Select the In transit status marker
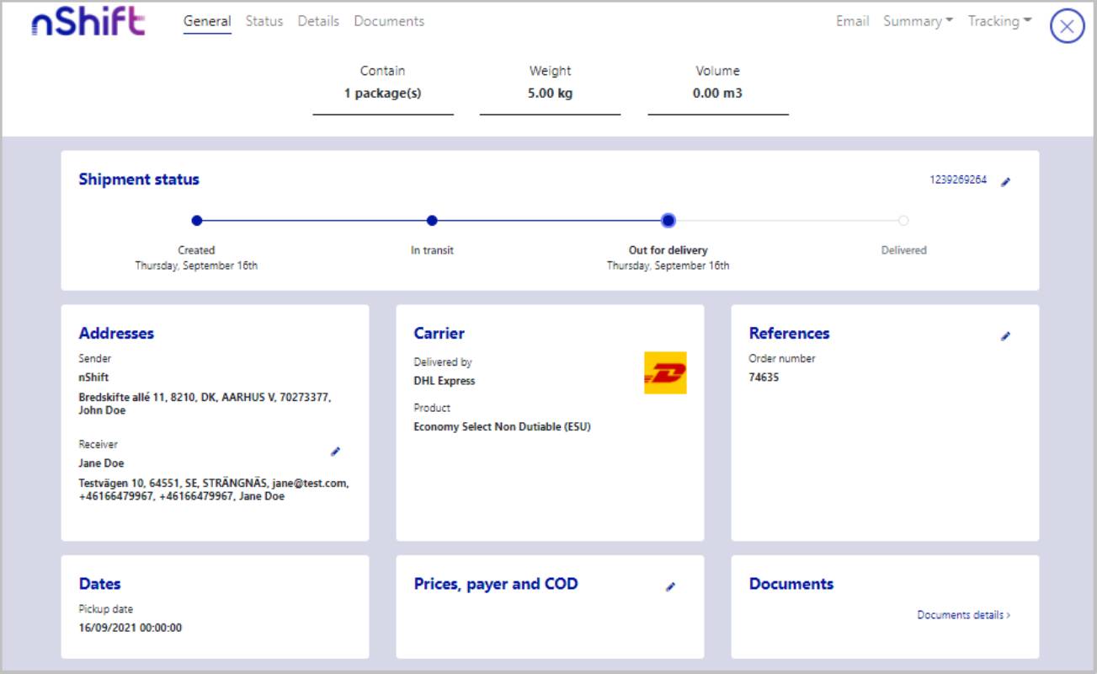 pyautogui.click(x=432, y=221)
